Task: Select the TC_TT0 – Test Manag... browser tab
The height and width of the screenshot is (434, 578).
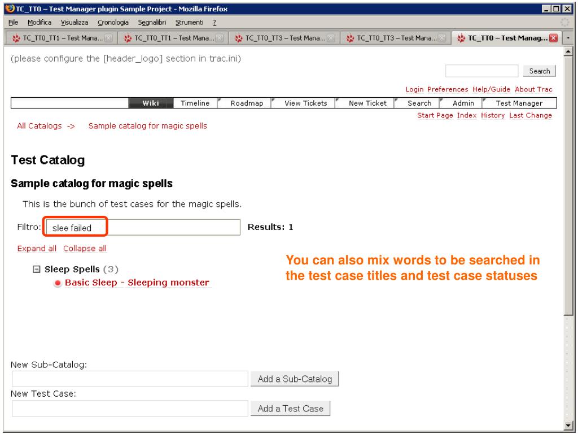Action: [507, 38]
